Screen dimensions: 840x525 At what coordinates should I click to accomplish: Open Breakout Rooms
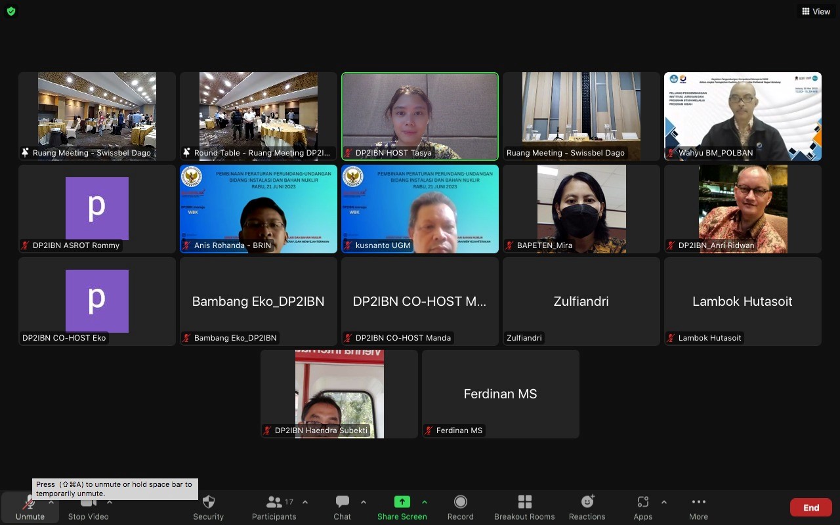pyautogui.click(x=524, y=503)
